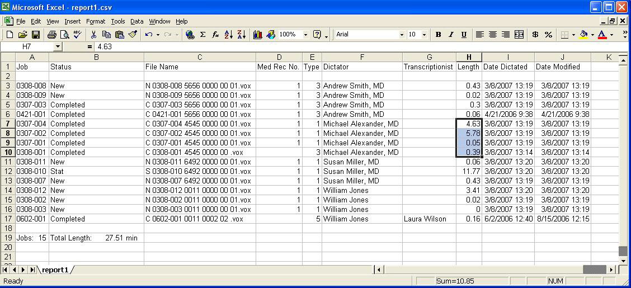The height and width of the screenshot is (288, 631).
Task: Select the Stat status cell
Action: click(97, 171)
